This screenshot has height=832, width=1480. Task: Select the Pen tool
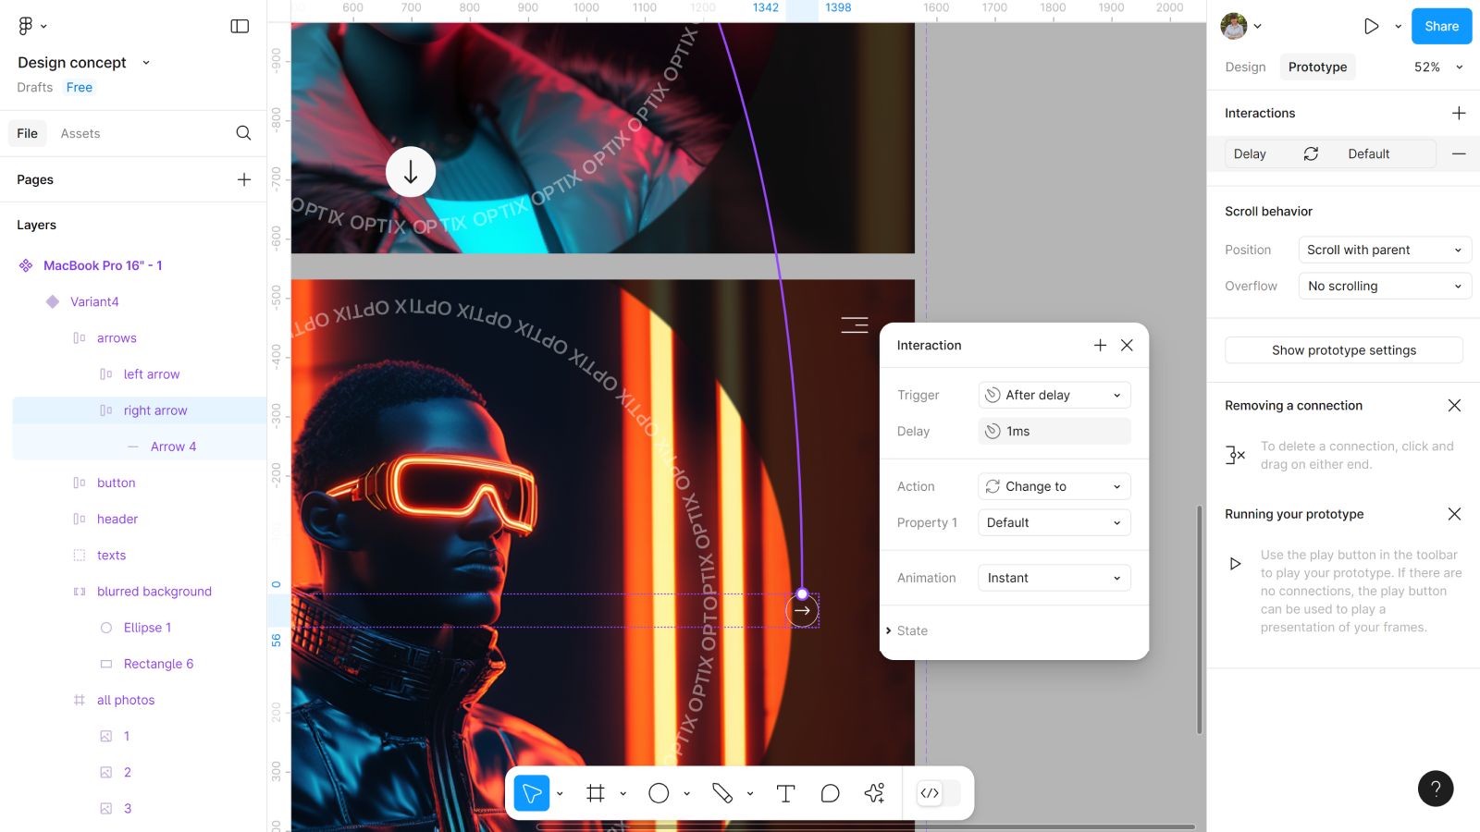click(722, 793)
